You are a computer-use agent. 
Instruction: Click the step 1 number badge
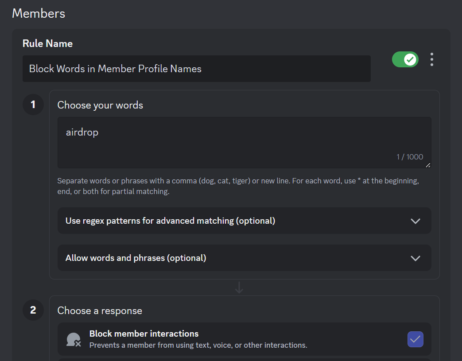[x=33, y=105]
